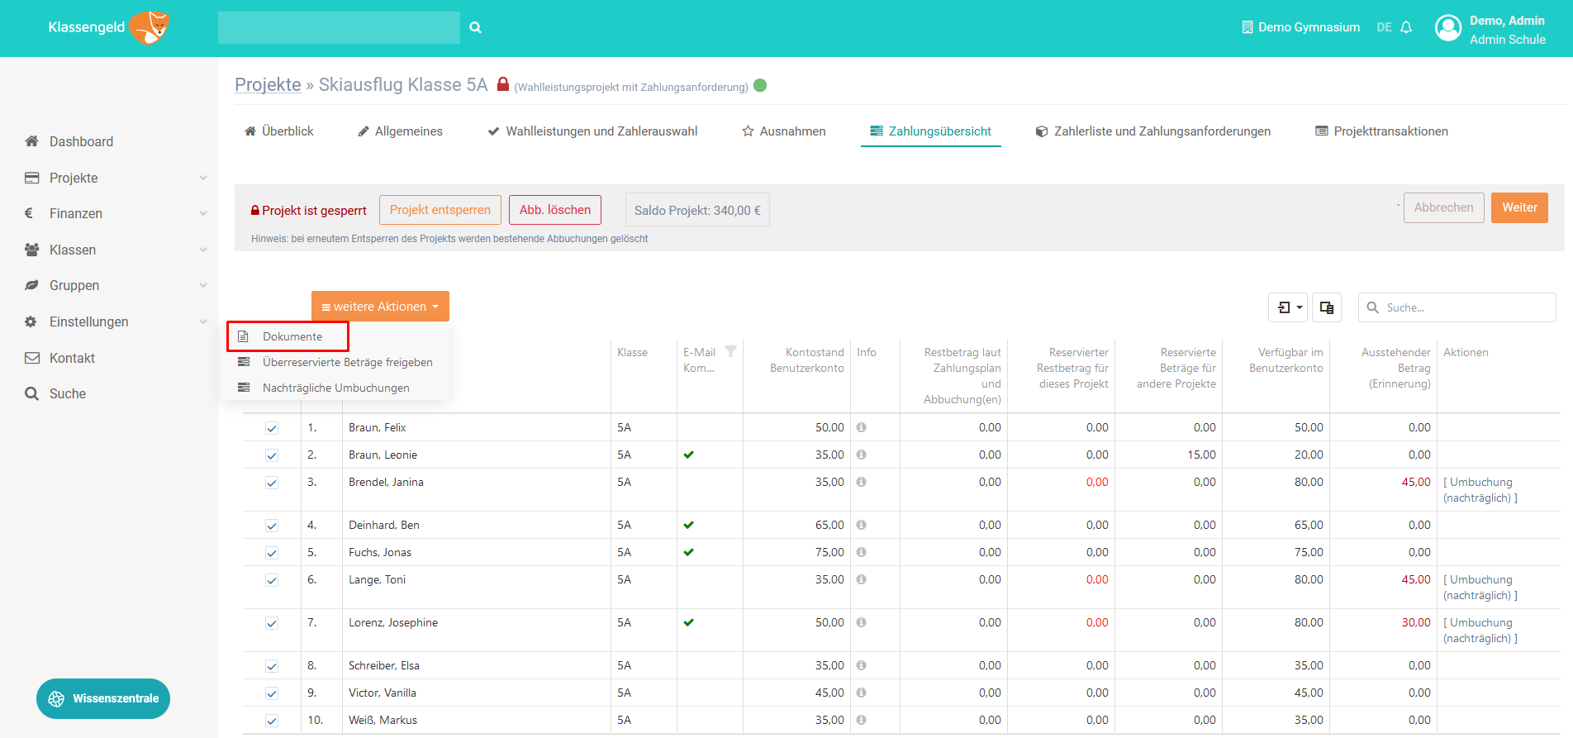Toggle checkbox for Brendel, Janina

(x=272, y=483)
